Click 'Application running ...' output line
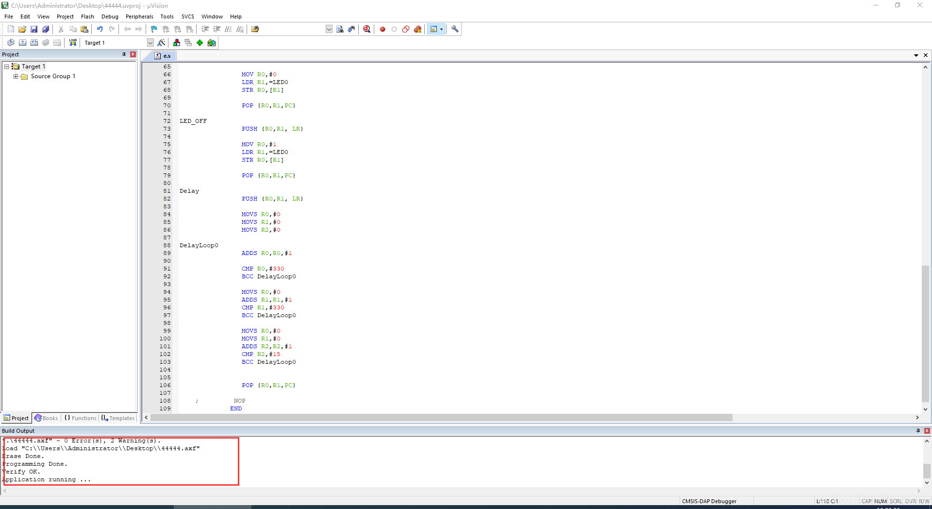 (x=47, y=479)
